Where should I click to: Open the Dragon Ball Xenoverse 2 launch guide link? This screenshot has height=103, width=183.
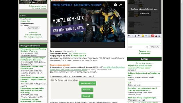click(x=33, y=59)
